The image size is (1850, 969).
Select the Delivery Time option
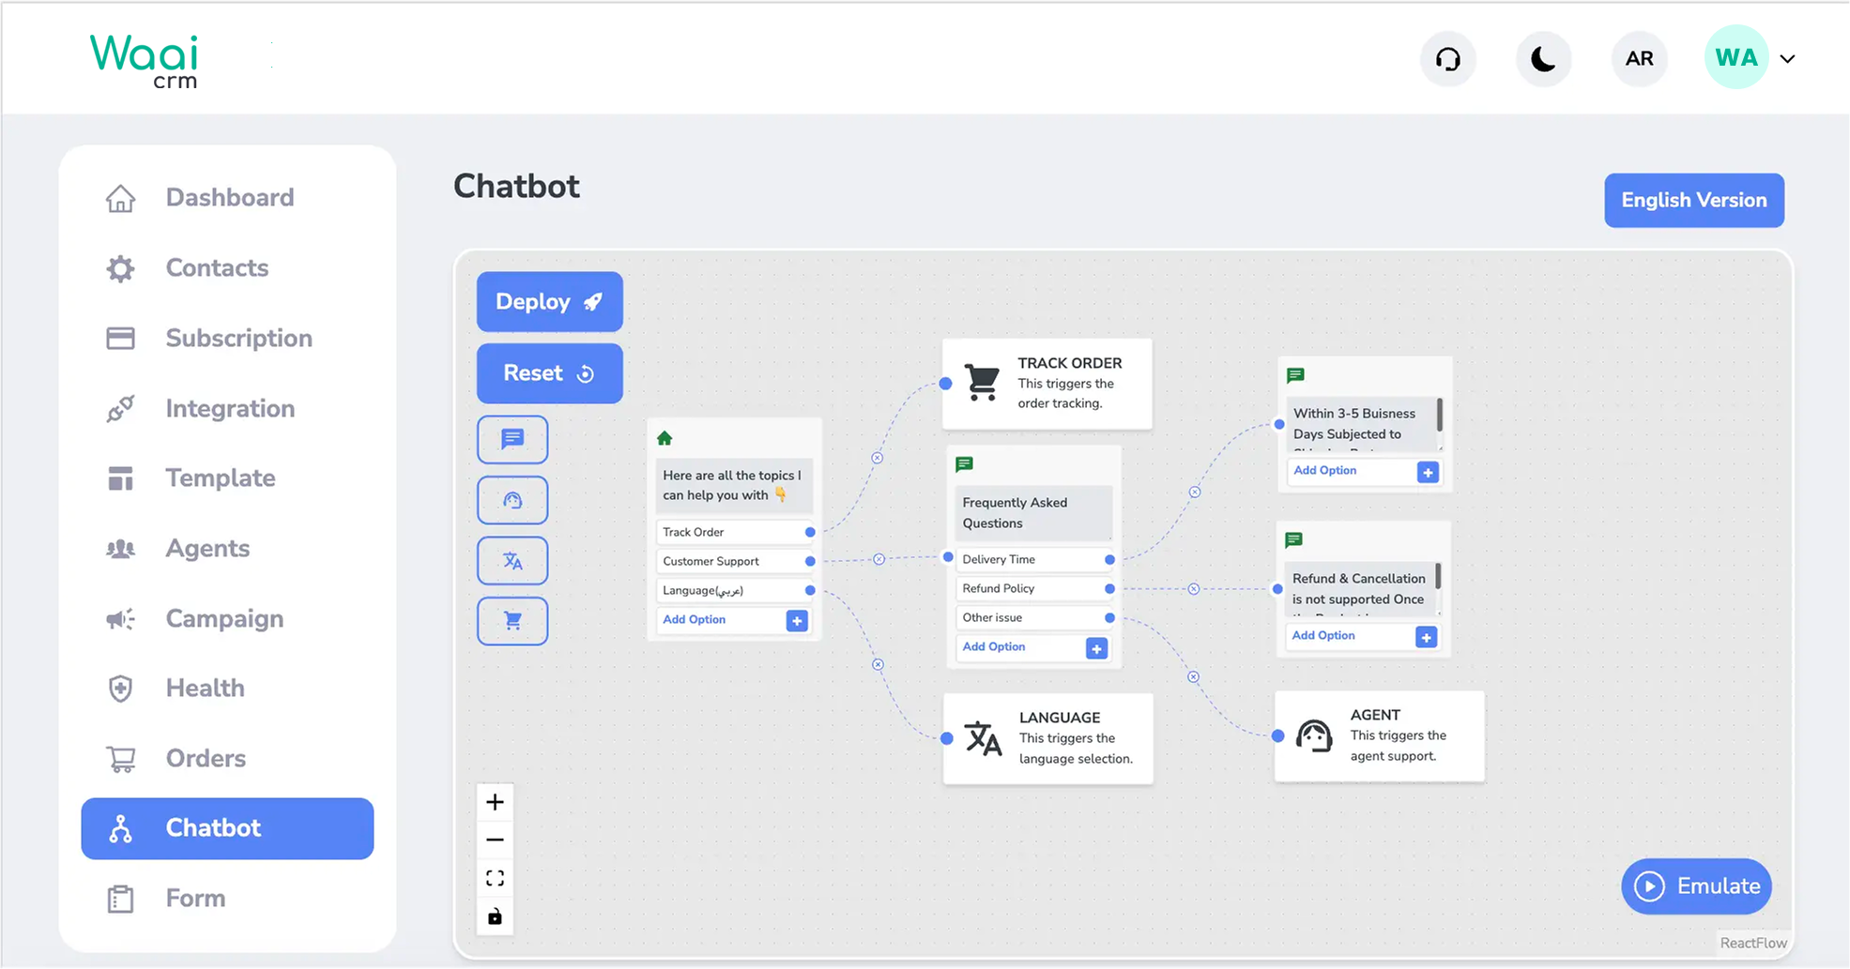[1033, 559]
